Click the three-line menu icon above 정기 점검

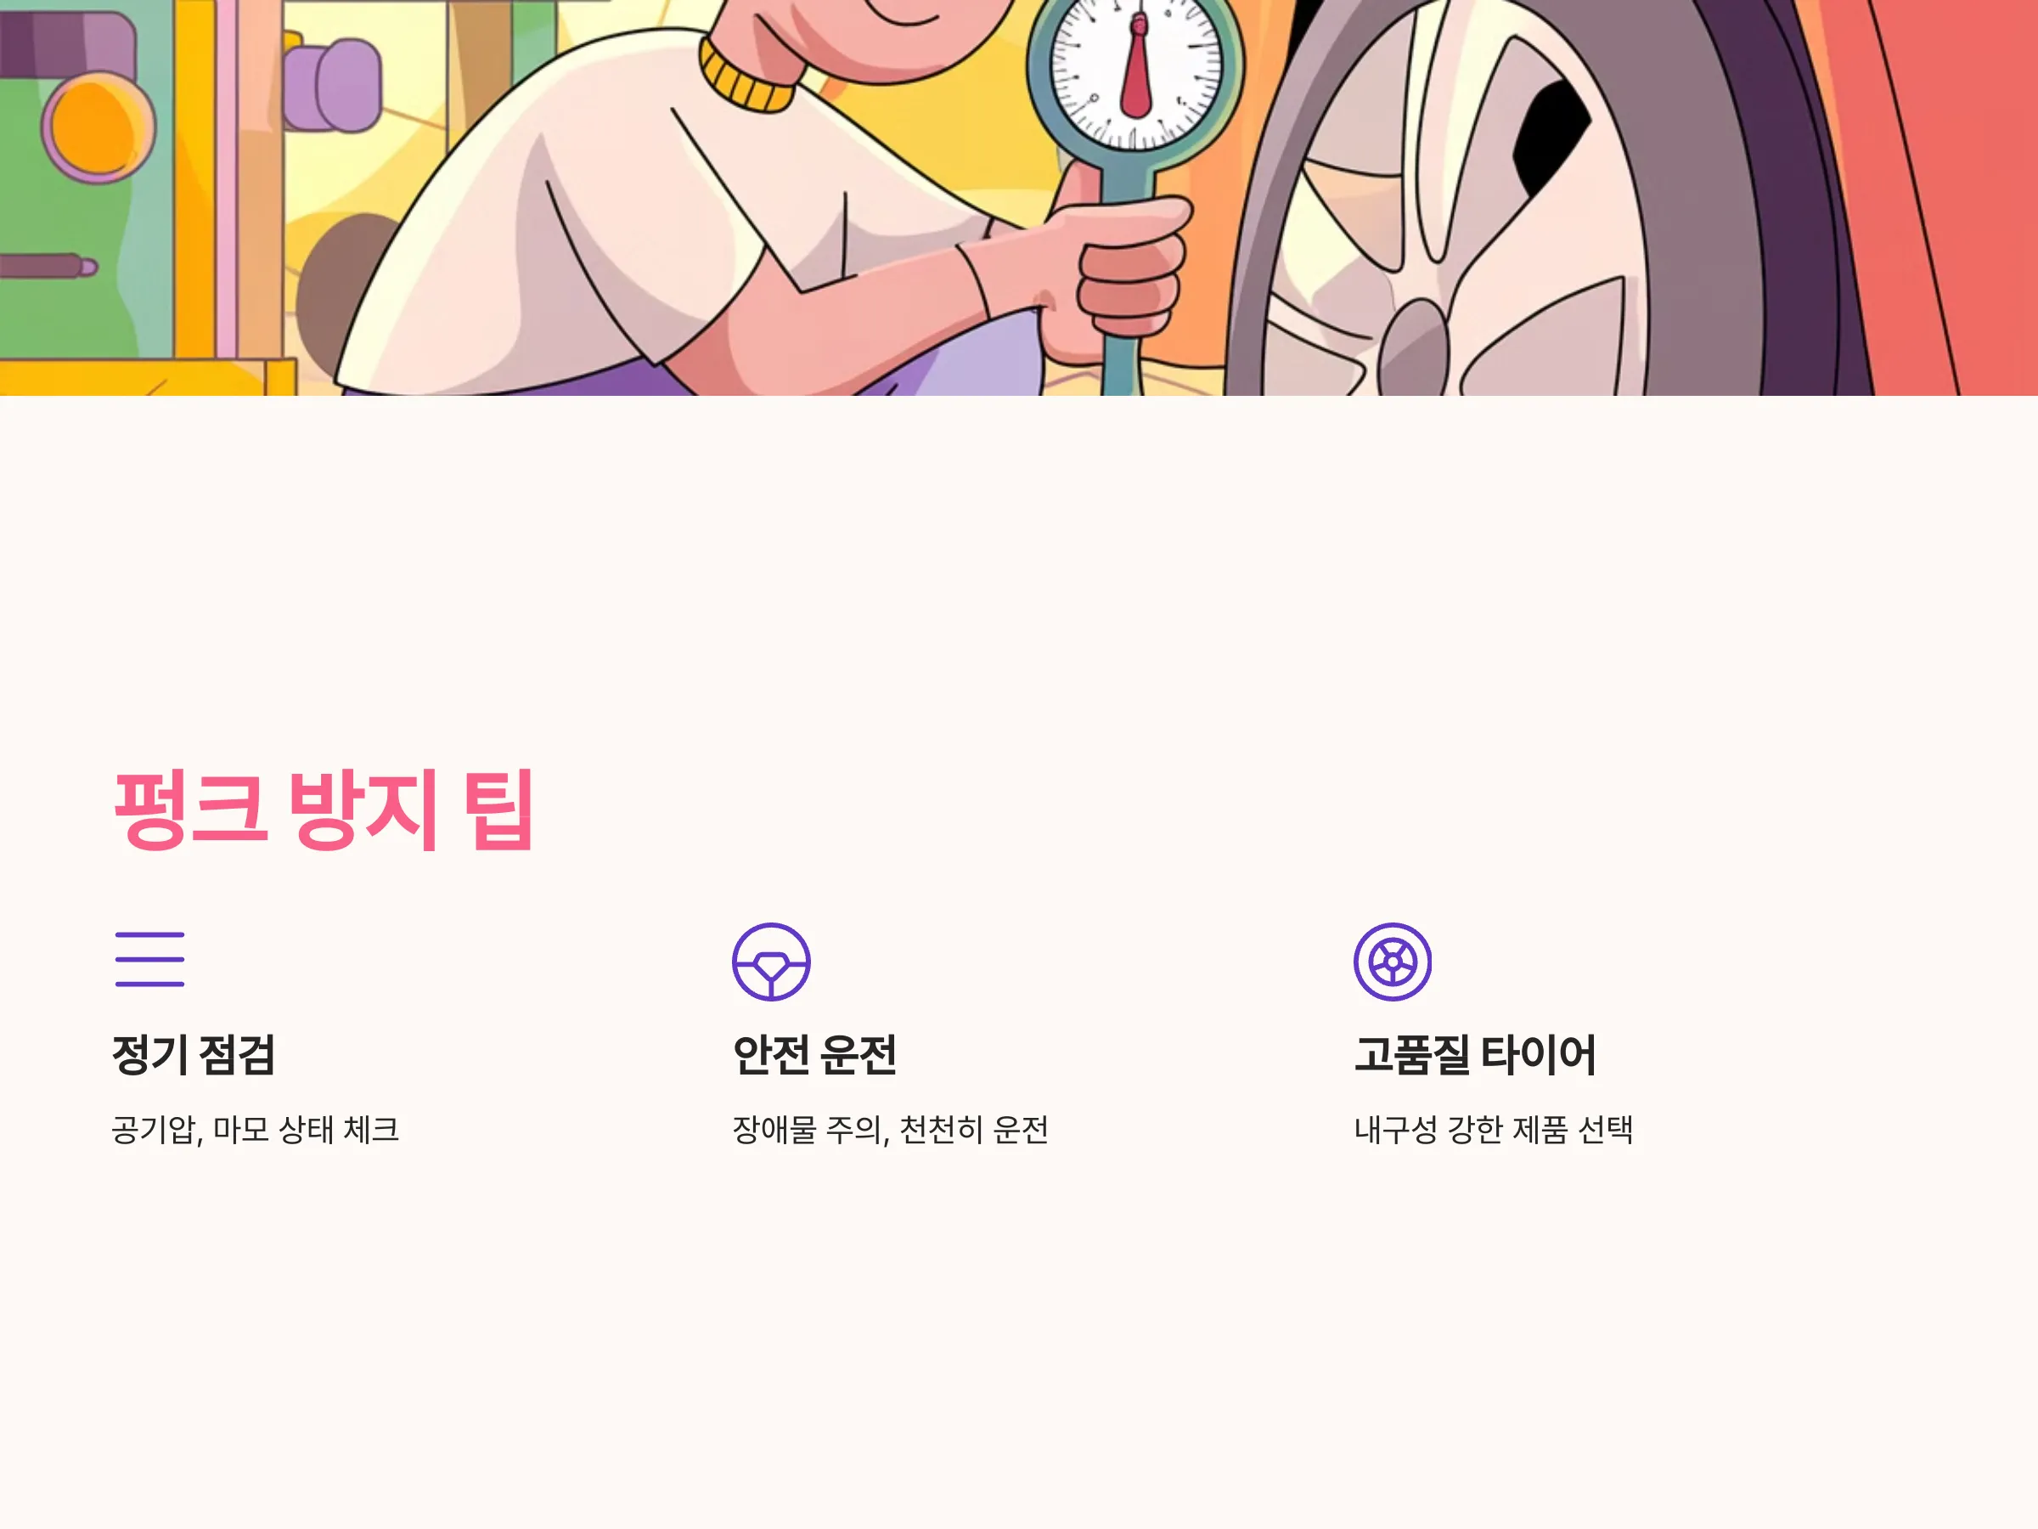point(149,959)
